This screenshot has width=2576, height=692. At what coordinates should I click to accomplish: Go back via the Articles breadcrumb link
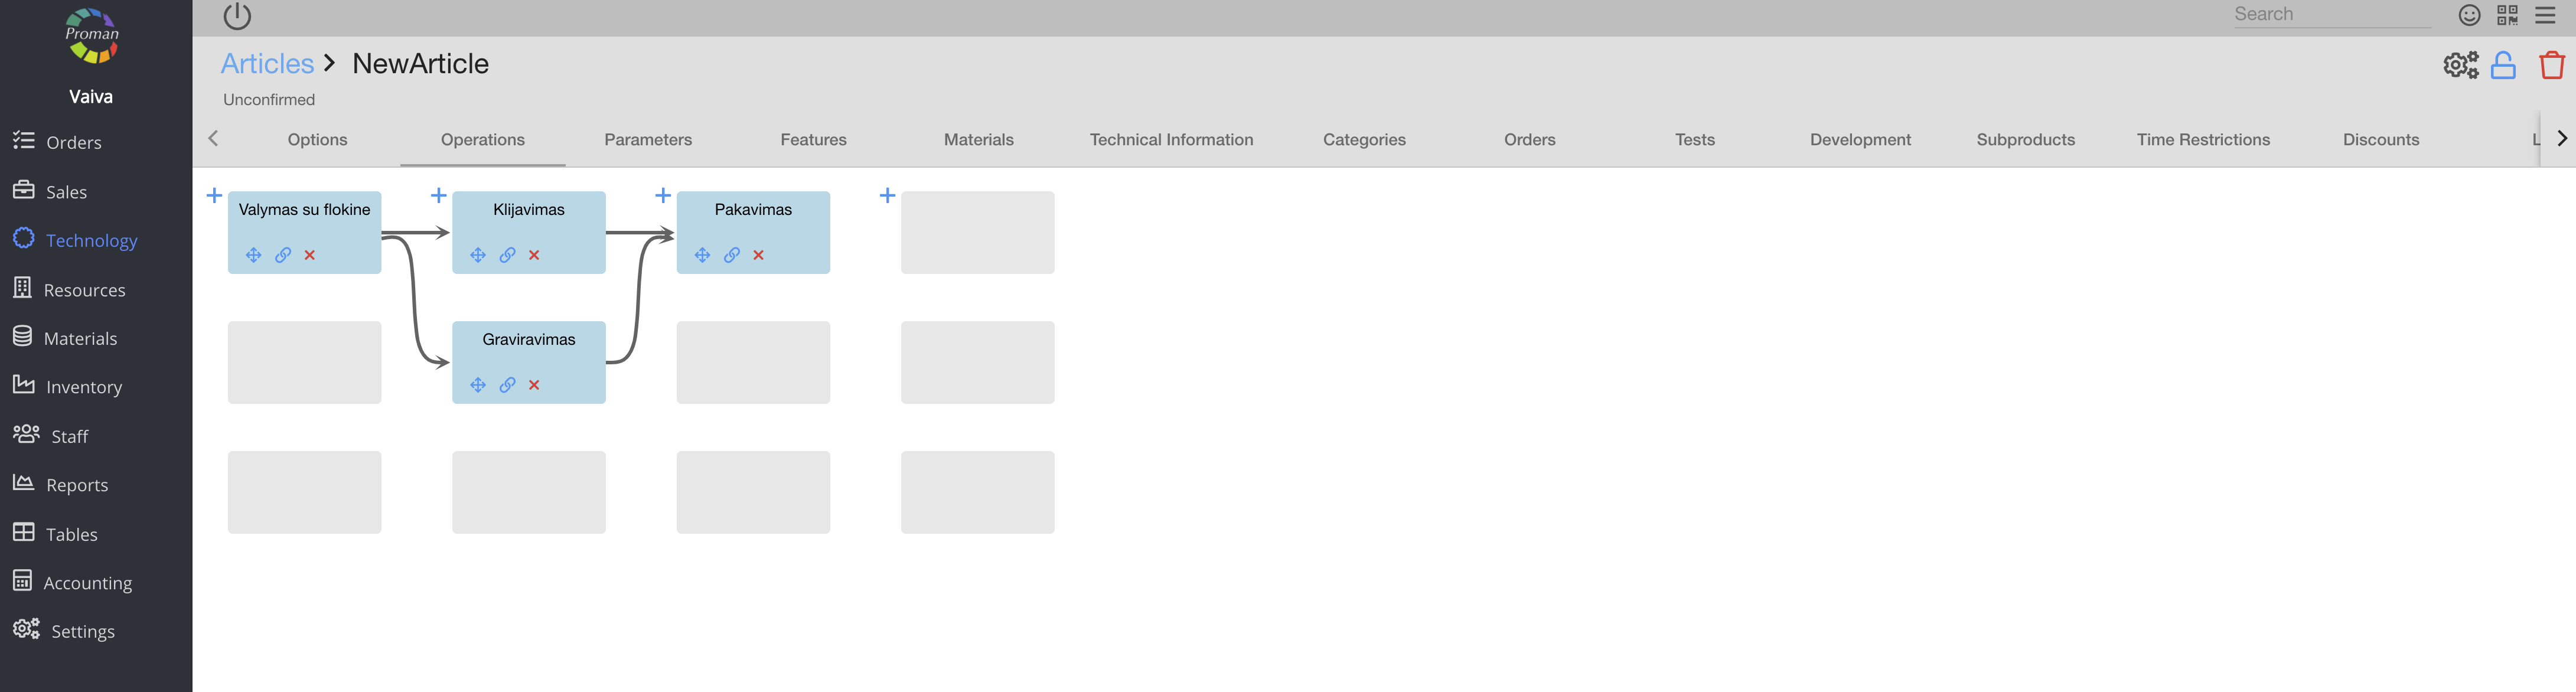click(267, 64)
